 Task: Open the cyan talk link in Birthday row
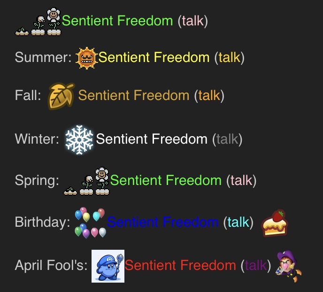click(x=238, y=222)
